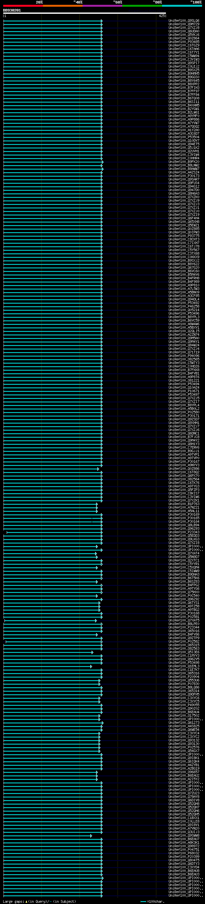Select hit label UniRef100_P94096
The image size is (205, 904).
(x=184, y=356)
